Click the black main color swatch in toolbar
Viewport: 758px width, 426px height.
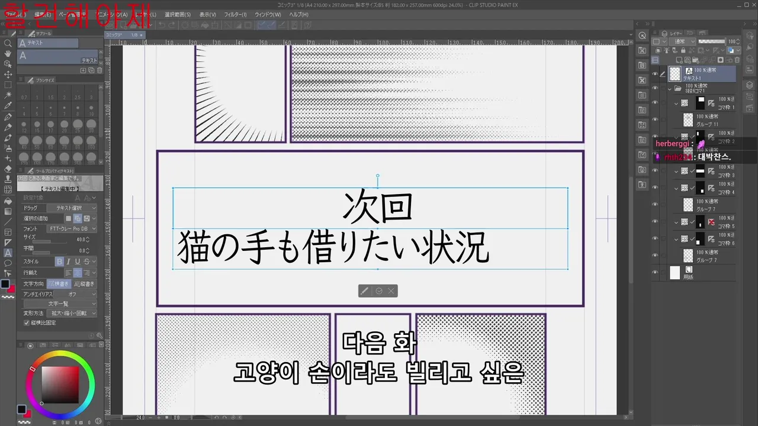tap(5, 284)
